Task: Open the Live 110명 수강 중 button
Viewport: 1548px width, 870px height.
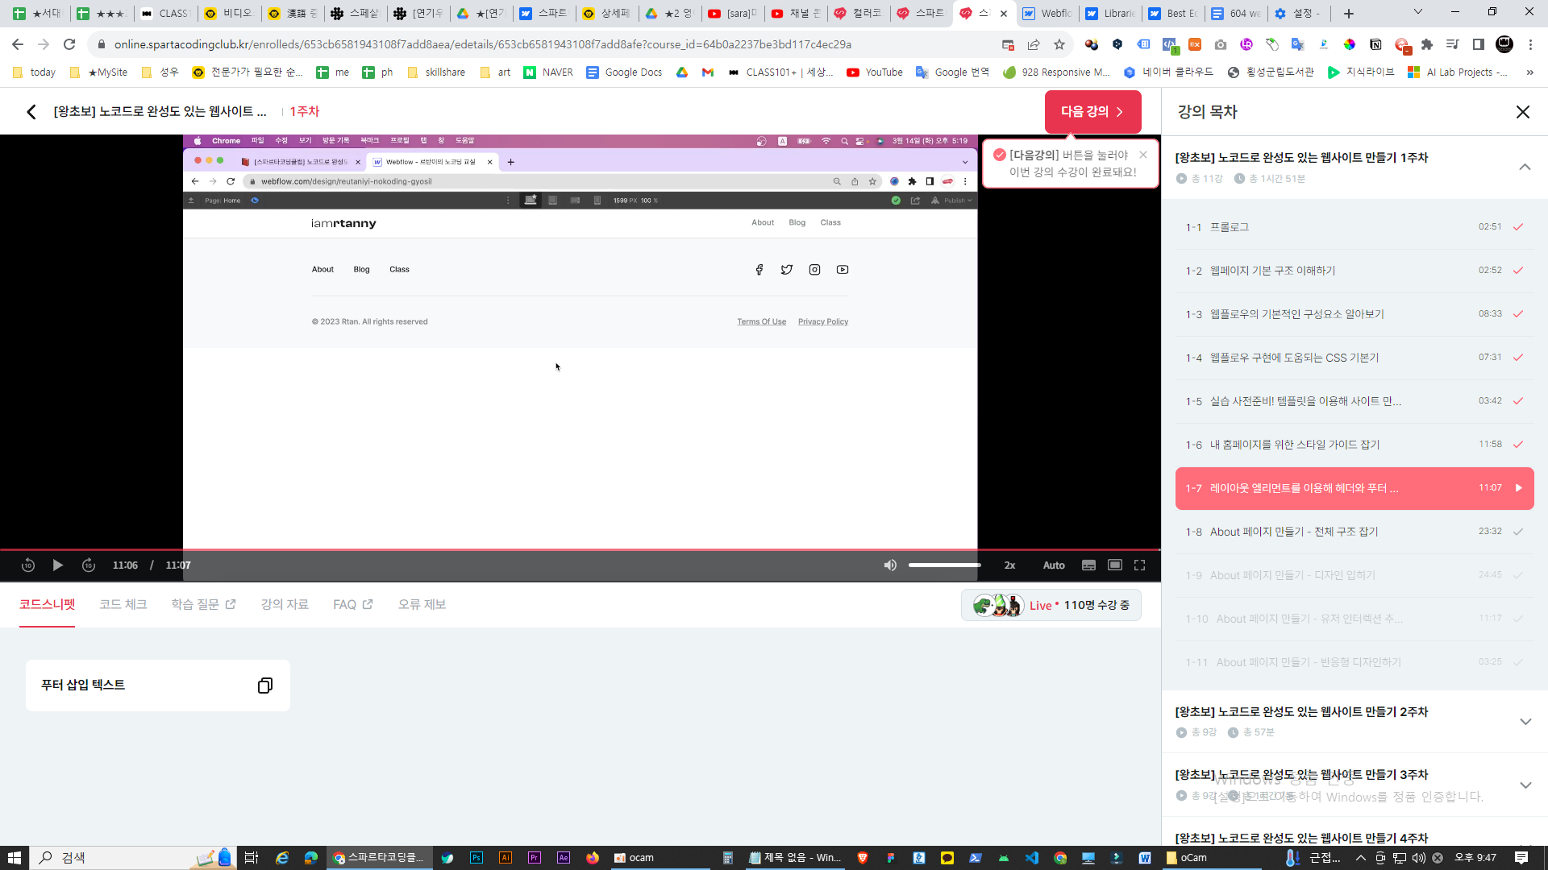Action: tap(1051, 605)
